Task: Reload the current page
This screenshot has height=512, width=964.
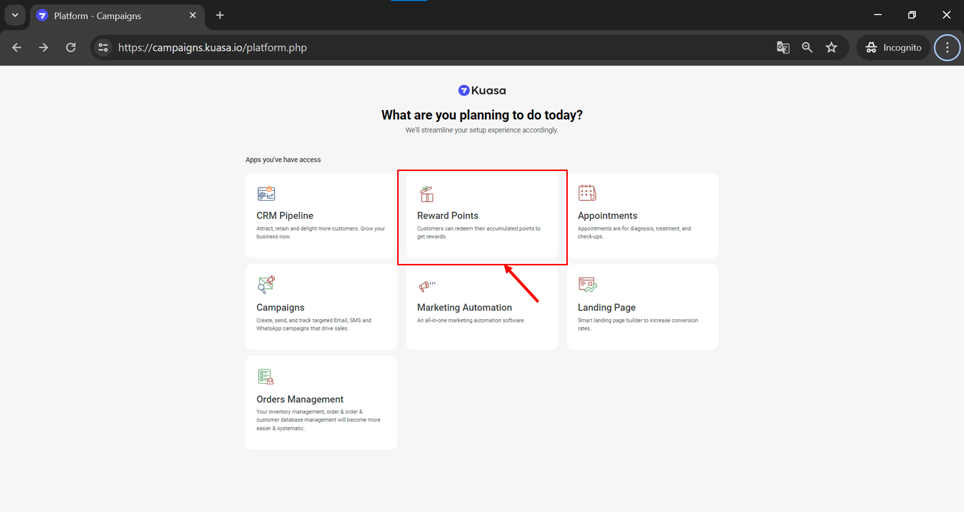Action: pos(71,48)
